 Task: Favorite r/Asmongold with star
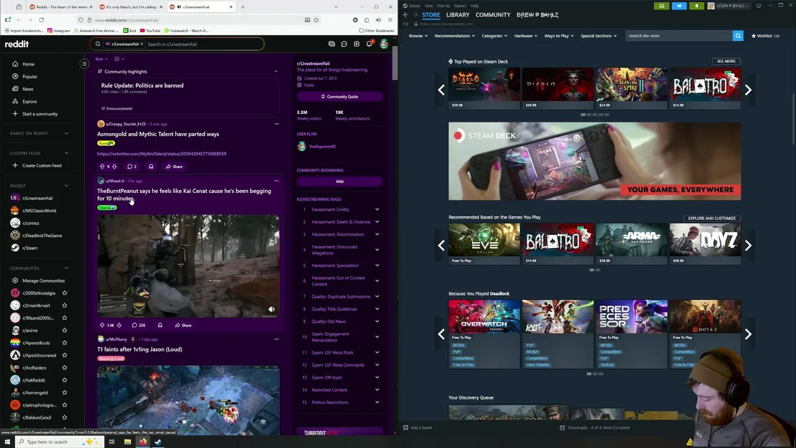tap(64, 393)
